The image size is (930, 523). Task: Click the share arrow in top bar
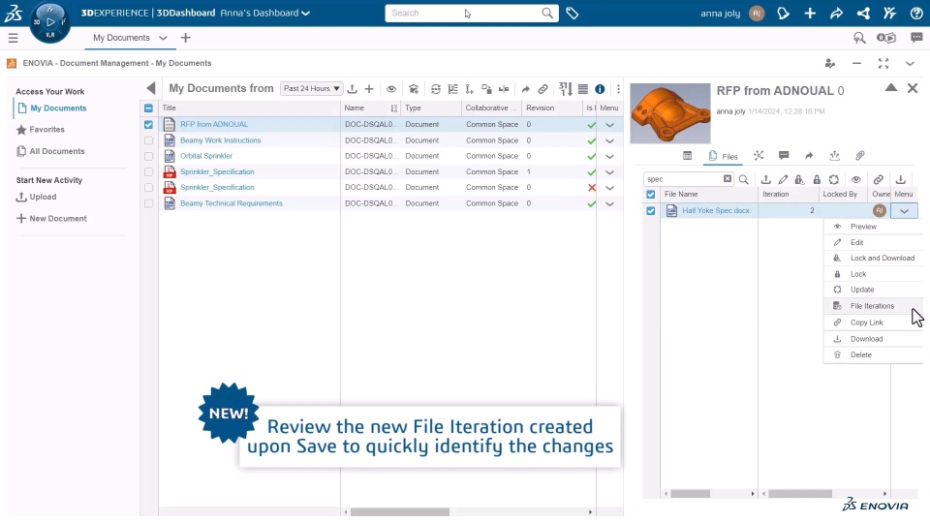coord(836,13)
